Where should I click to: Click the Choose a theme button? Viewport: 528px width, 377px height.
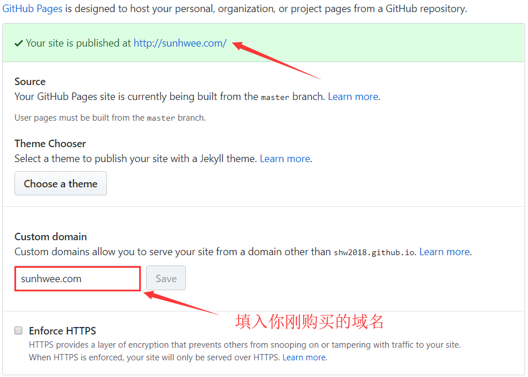[x=60, y=183]
